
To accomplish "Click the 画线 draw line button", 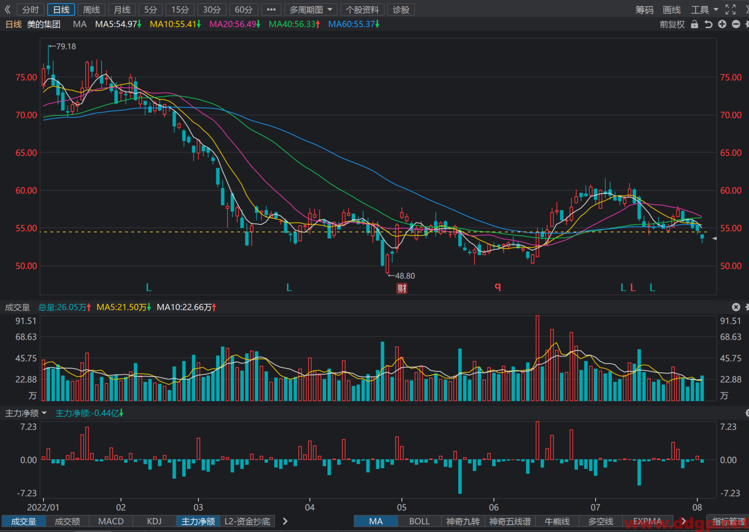I will click(672, 10).
